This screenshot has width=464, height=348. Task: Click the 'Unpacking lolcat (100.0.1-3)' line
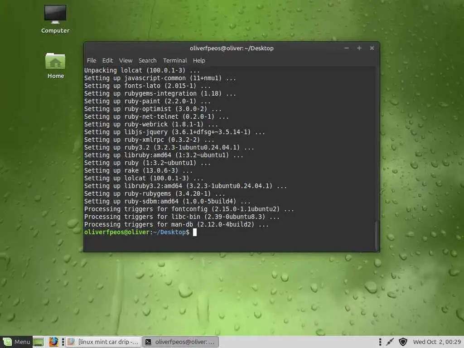142,70
